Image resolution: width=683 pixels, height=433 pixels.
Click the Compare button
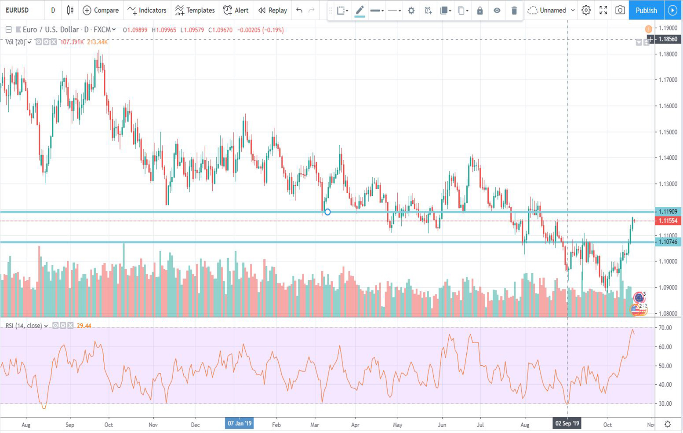coord(101,10)
